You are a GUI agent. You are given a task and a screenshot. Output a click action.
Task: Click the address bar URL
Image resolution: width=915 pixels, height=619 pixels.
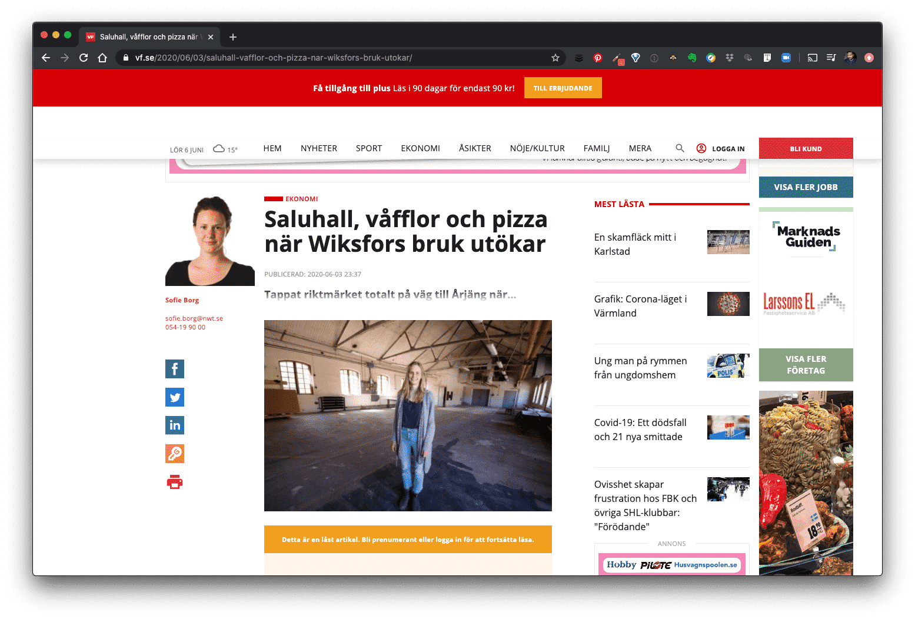[x=274, y=58]
